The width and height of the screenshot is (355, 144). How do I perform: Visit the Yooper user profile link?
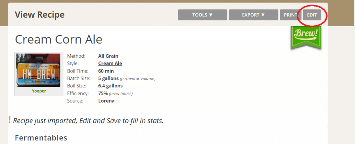(x=39, y=91)
